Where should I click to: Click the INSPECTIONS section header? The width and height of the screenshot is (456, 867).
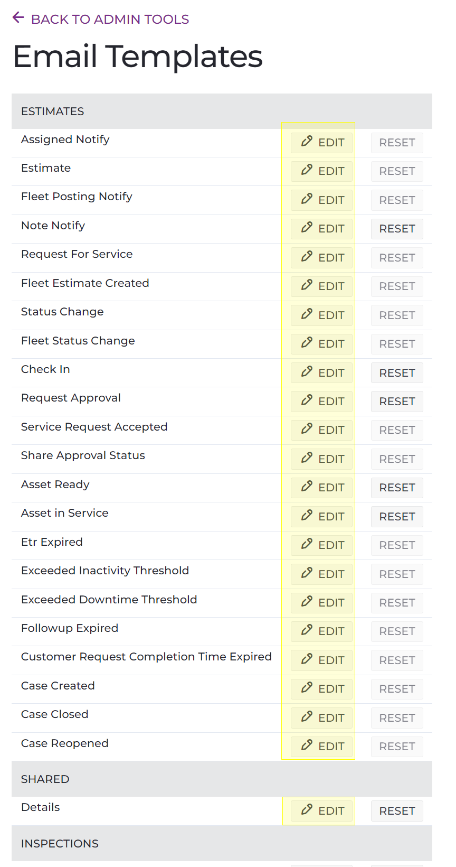click(59, 843)
